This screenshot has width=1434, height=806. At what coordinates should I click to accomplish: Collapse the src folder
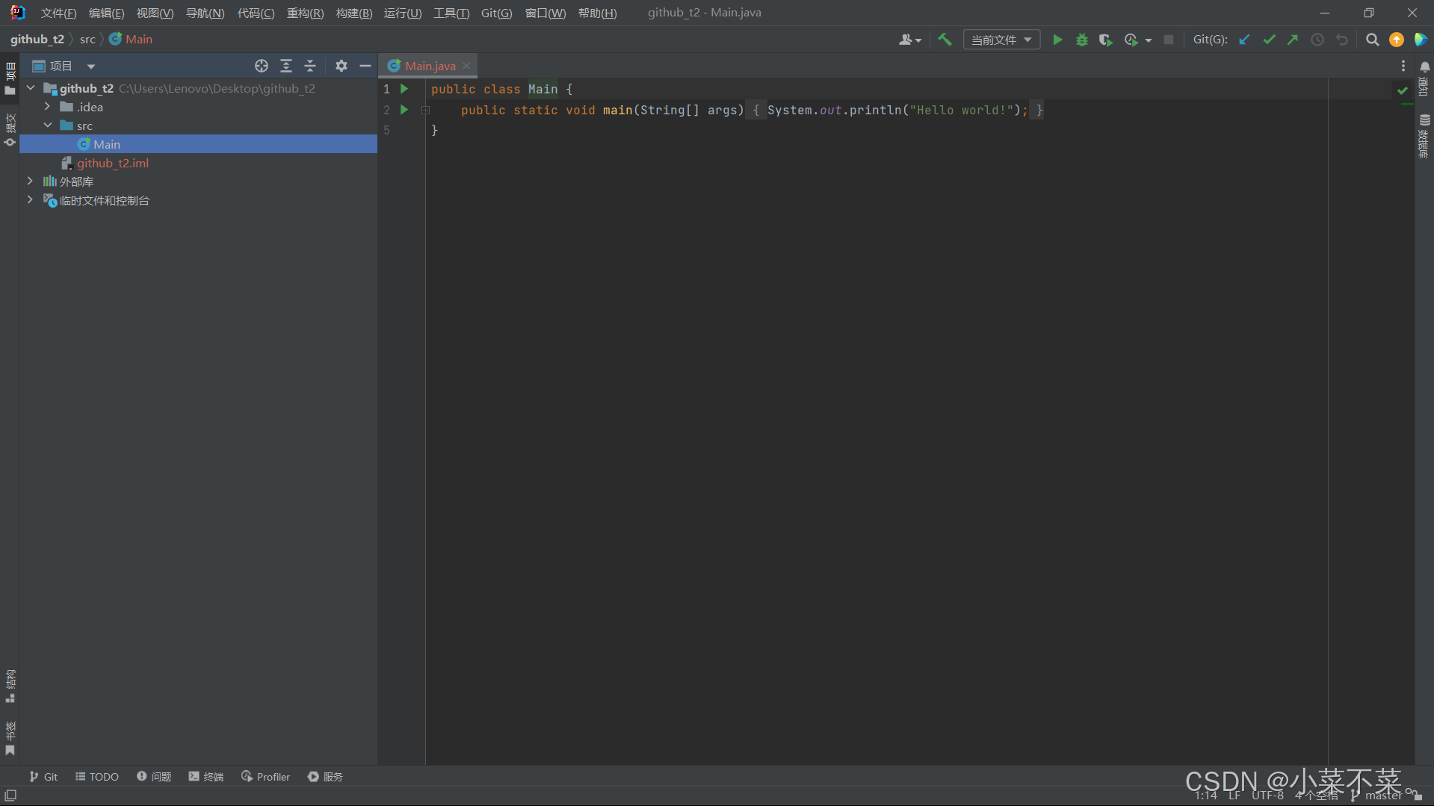(x=48, y=125)
